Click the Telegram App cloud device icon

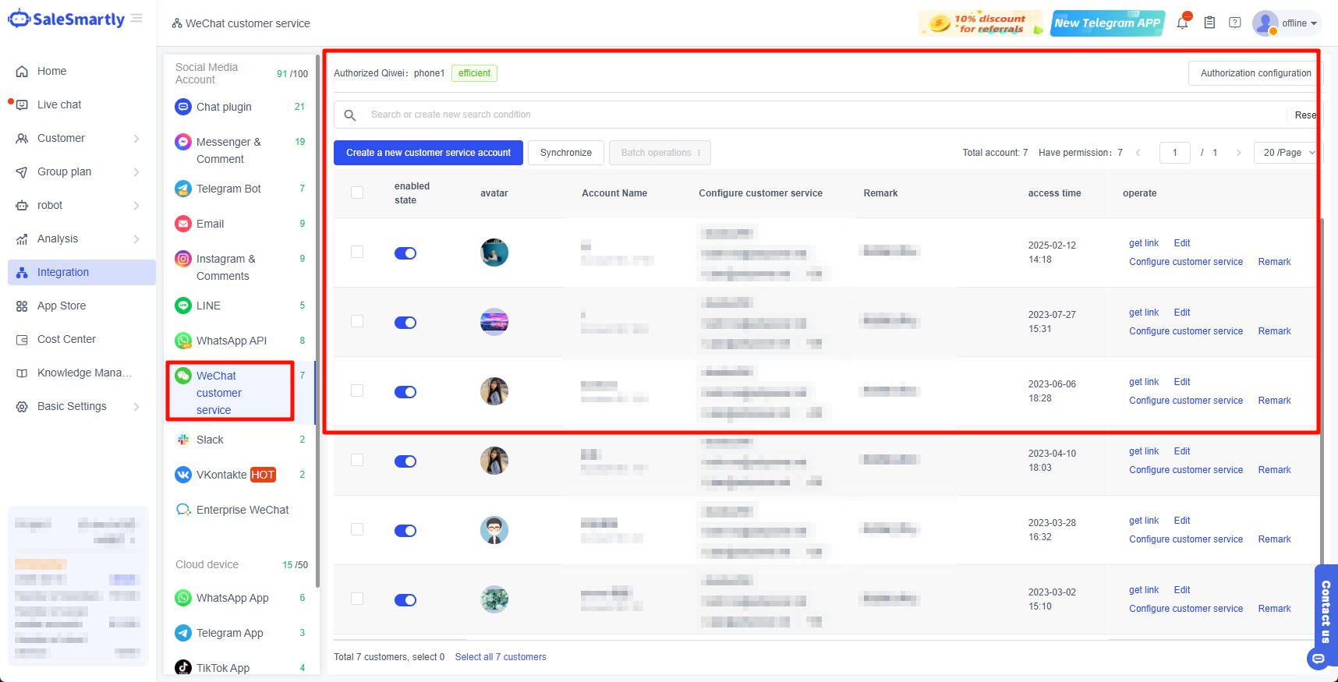pos(183,633)
